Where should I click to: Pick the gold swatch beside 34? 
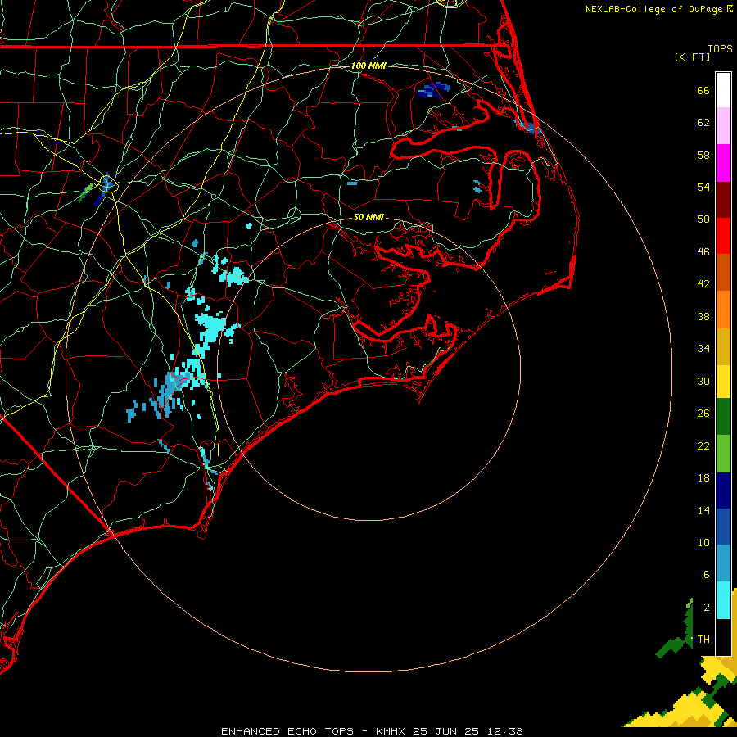click(723, 346)
